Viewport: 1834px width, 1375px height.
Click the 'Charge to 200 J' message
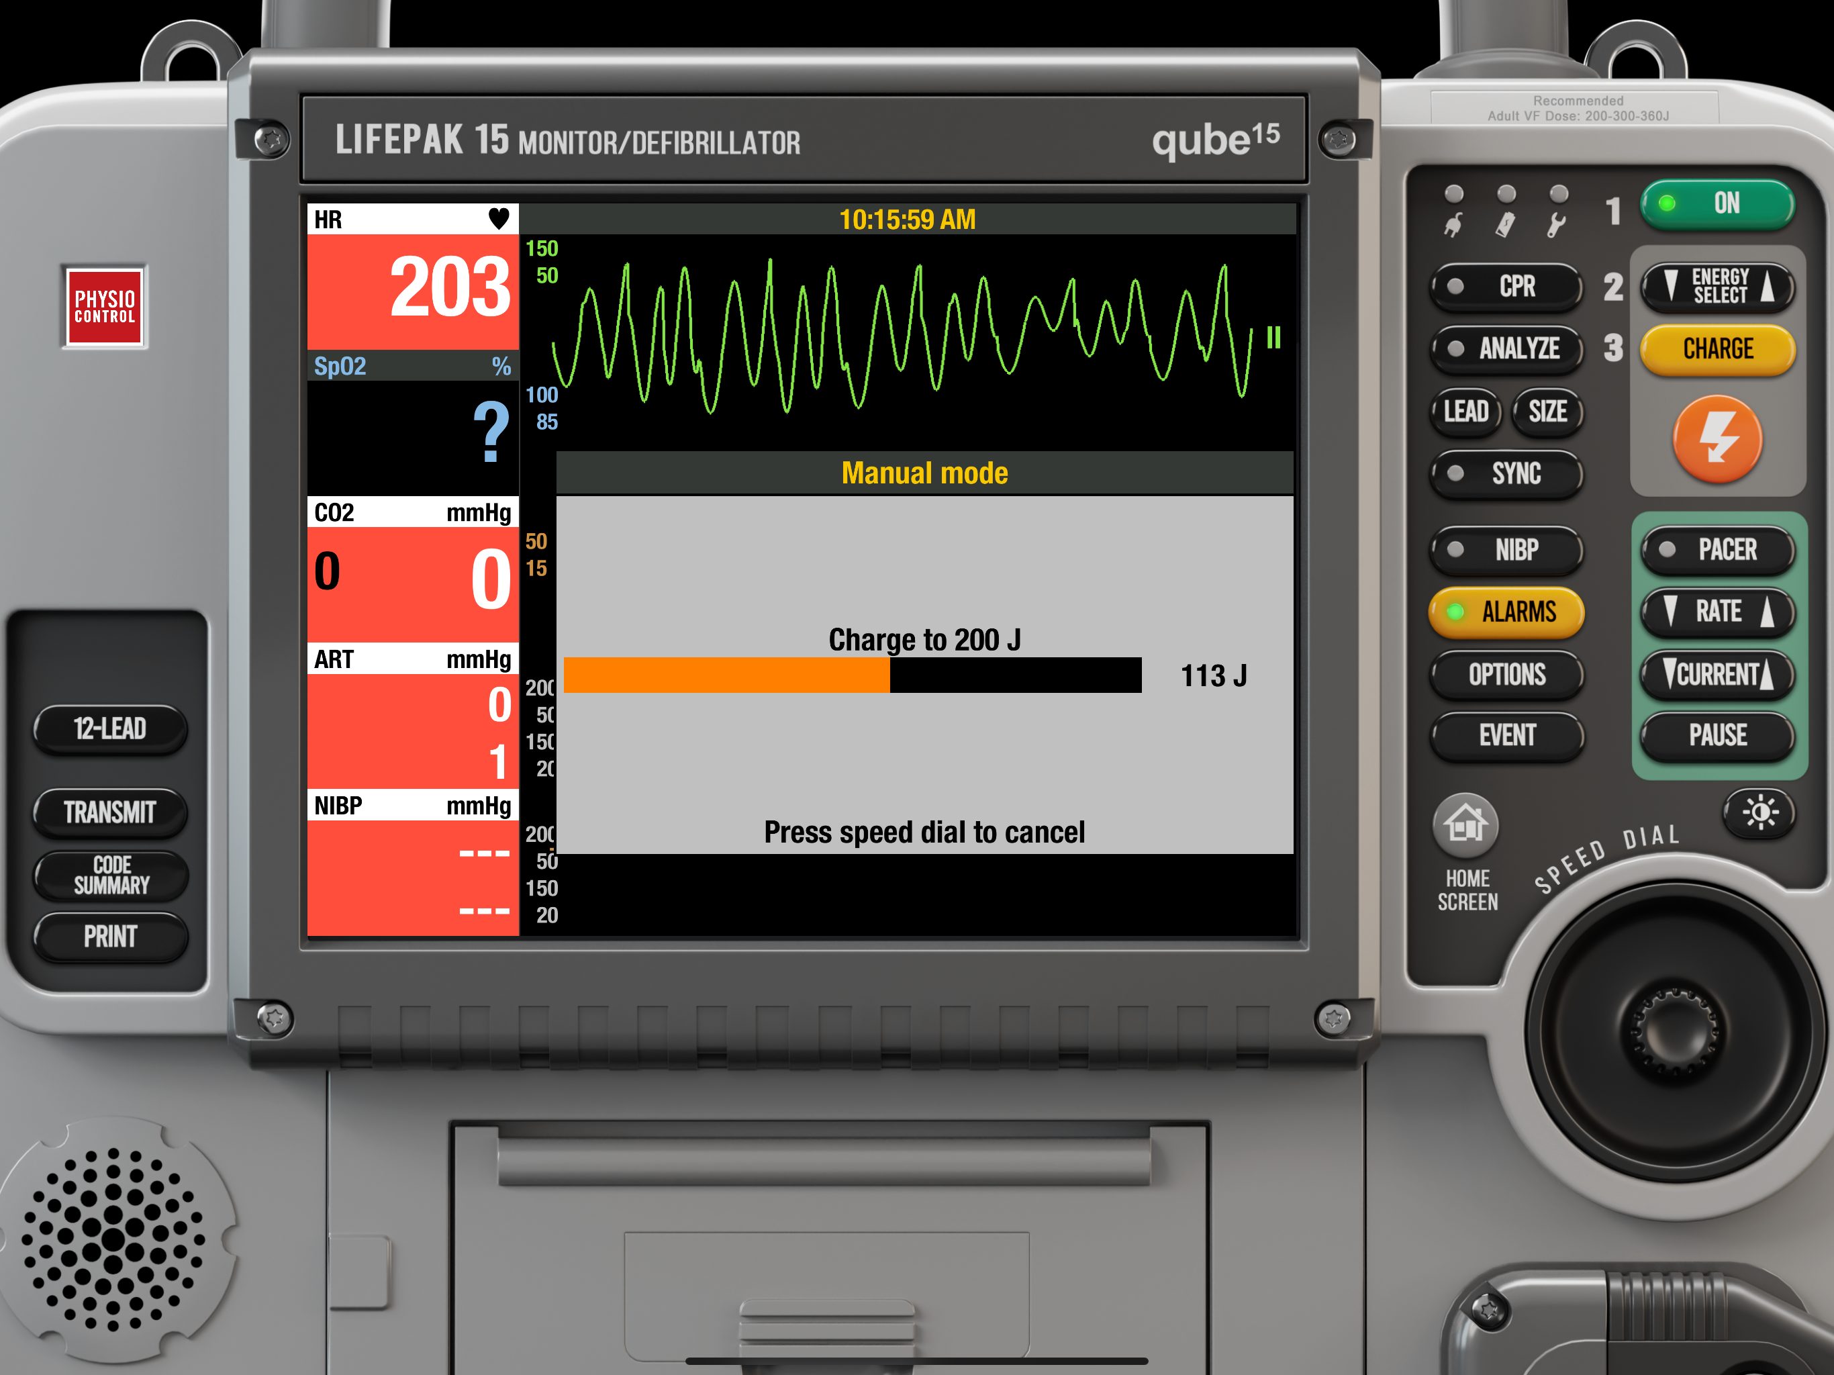tap(924, 639)
